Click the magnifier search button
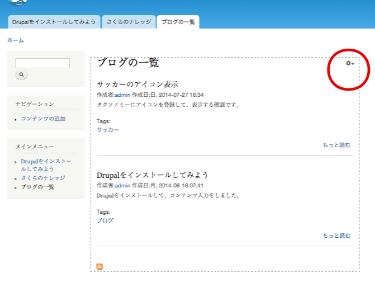This screenshot has height=282, width=375. click(21, 74)
